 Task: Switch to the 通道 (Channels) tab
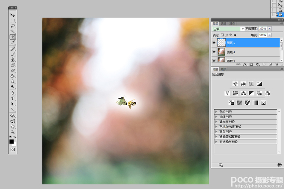tap(223, 23)
